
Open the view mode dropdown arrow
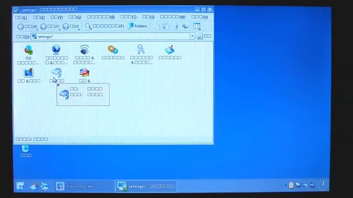200,29
